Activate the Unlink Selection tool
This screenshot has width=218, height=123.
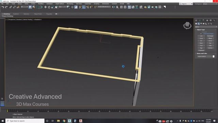tap(14, 7)
